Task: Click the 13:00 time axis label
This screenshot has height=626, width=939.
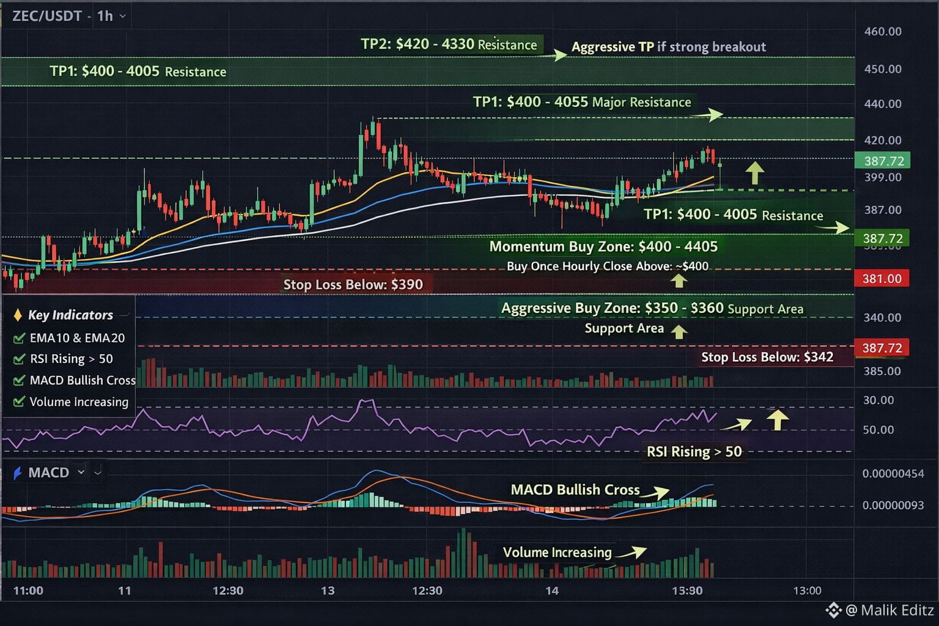Action: pyautogui.click(x=807, y=591)
